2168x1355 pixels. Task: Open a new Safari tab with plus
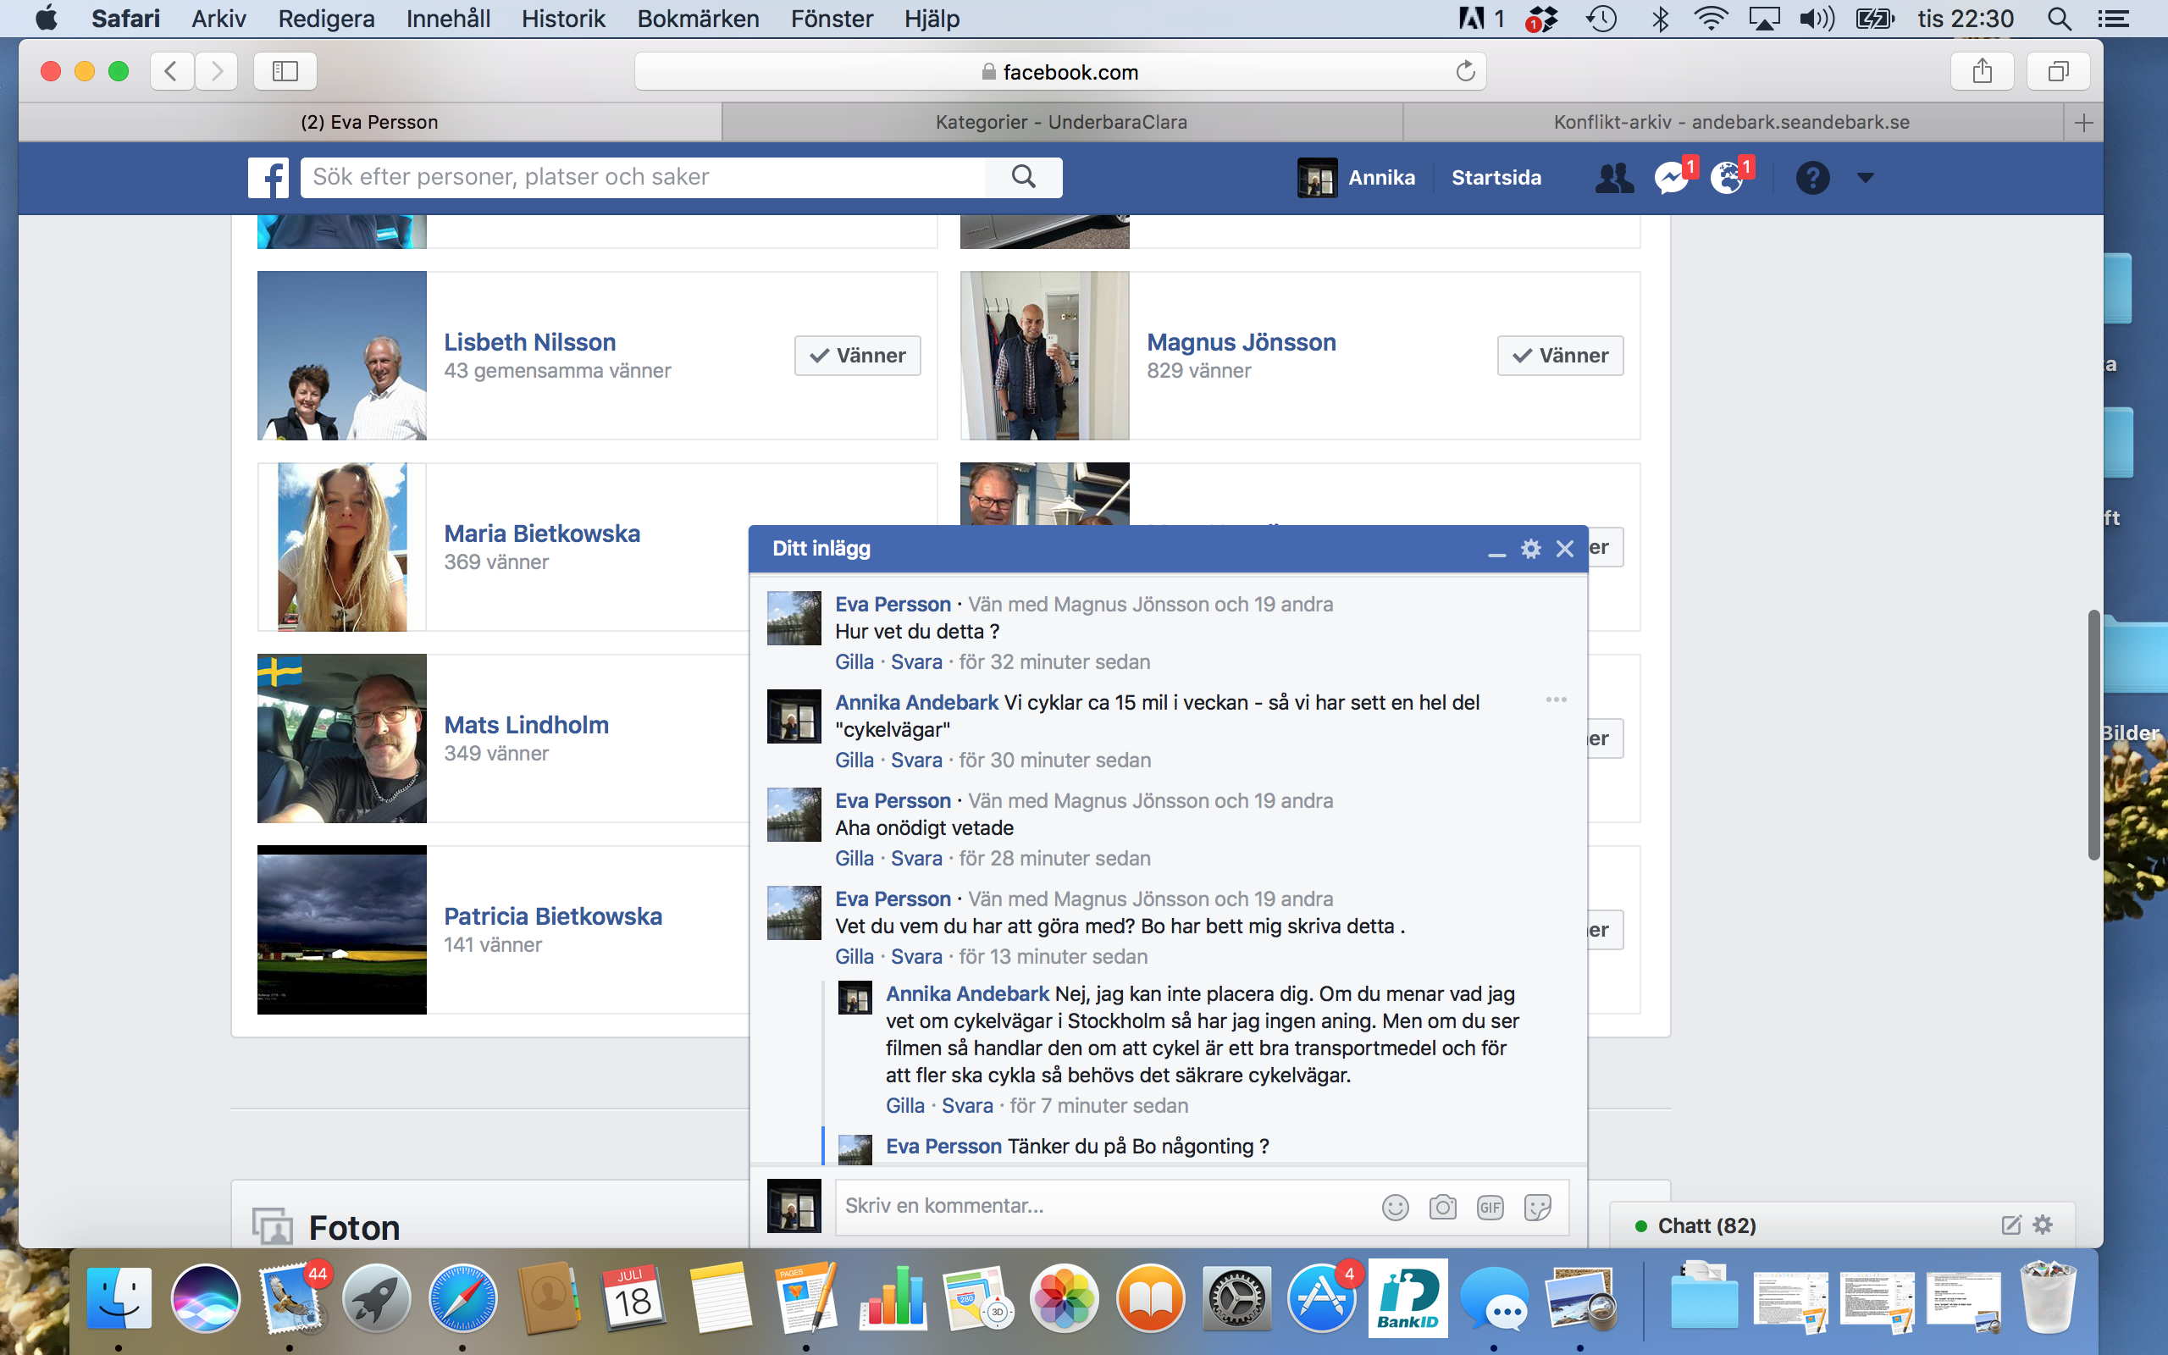pos(2084,123)
